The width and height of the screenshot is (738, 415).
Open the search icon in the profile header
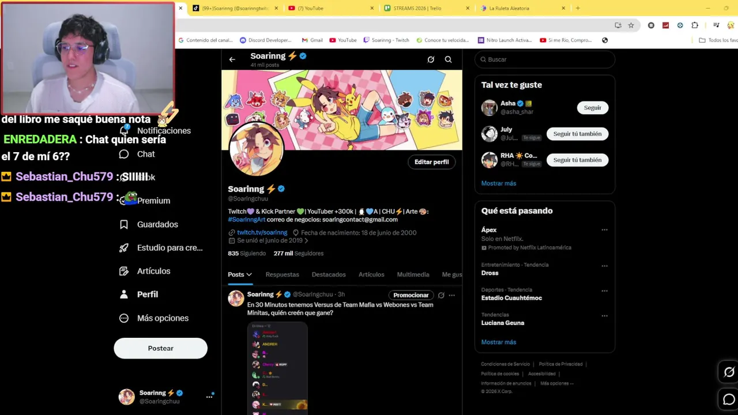448,59
